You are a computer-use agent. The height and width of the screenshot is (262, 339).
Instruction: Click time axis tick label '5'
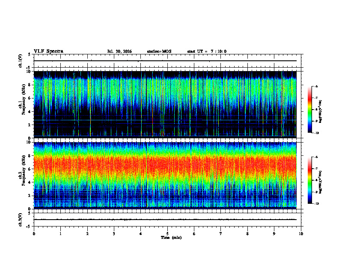tap(167, 234)
